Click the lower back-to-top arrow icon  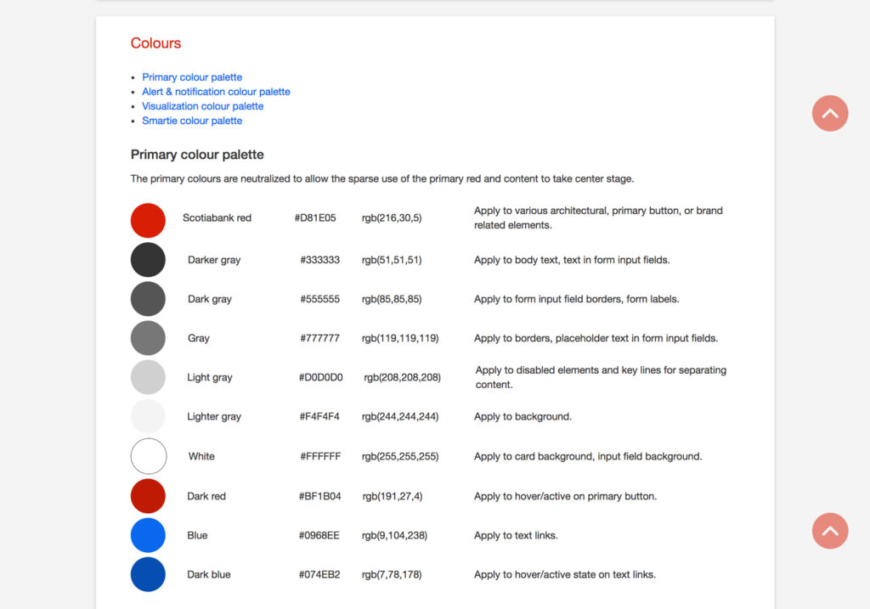[830, 531]
